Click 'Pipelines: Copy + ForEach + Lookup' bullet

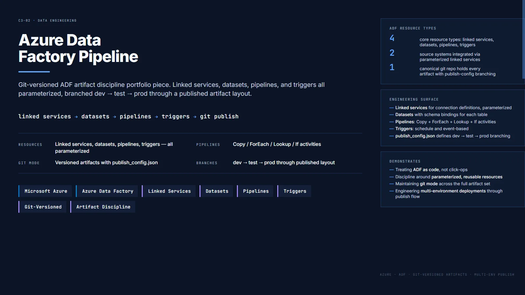pos(443,122)
